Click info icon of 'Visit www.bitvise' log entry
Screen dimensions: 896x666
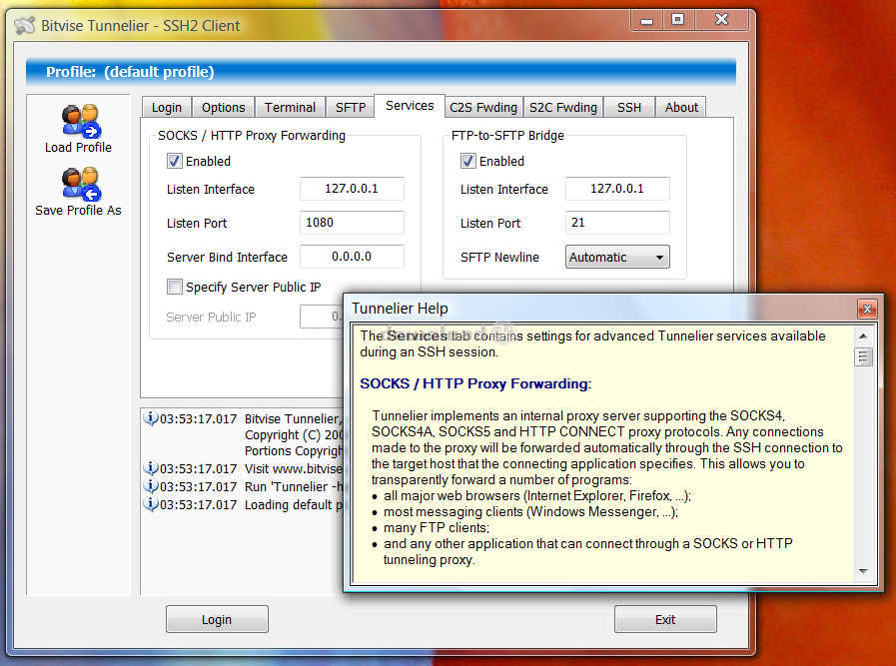(x=150, y=468)
